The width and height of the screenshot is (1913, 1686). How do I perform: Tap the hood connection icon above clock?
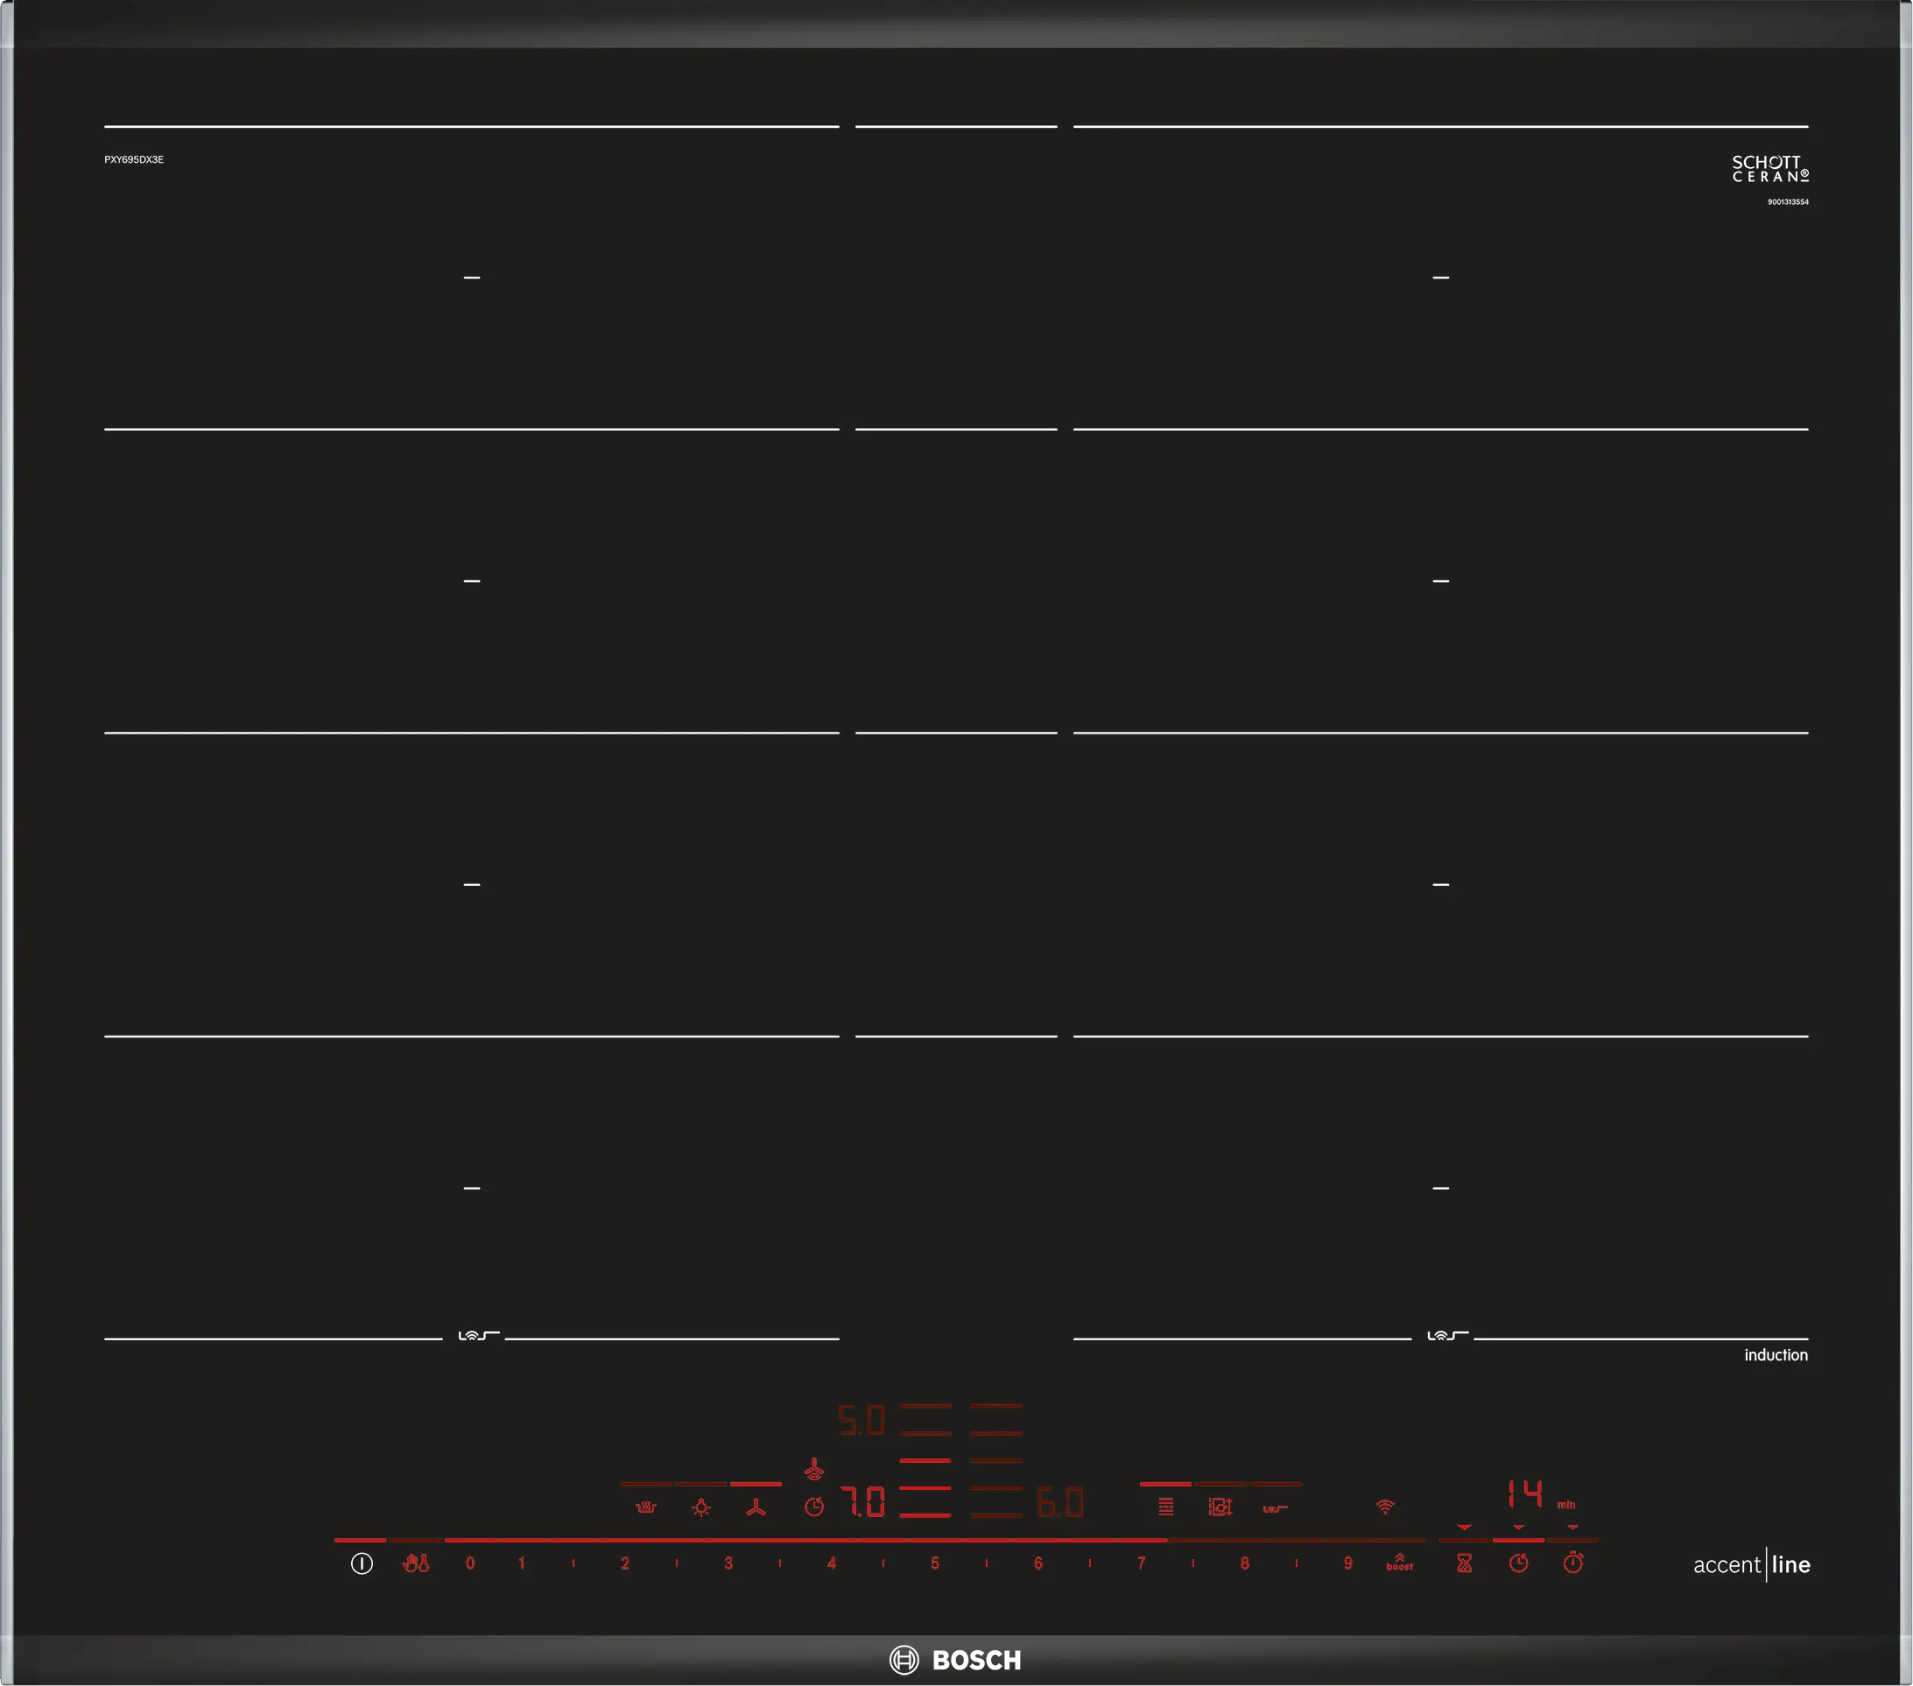(x=814, y=1470)
